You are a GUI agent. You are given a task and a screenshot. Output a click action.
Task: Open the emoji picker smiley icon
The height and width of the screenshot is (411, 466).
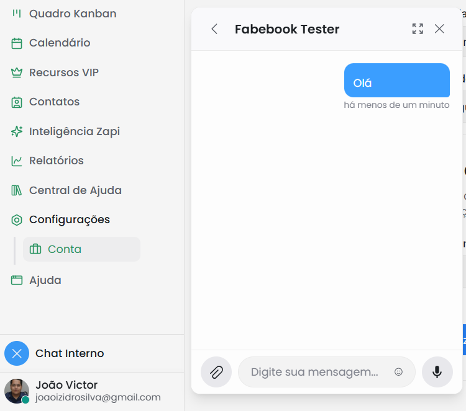[x=399, y=372]
